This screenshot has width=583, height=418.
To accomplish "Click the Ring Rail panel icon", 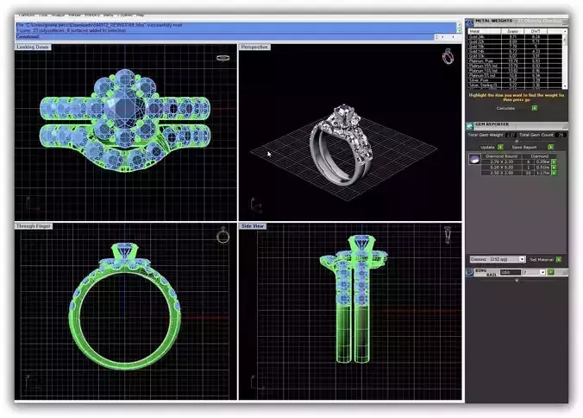I will click(470, 272).
